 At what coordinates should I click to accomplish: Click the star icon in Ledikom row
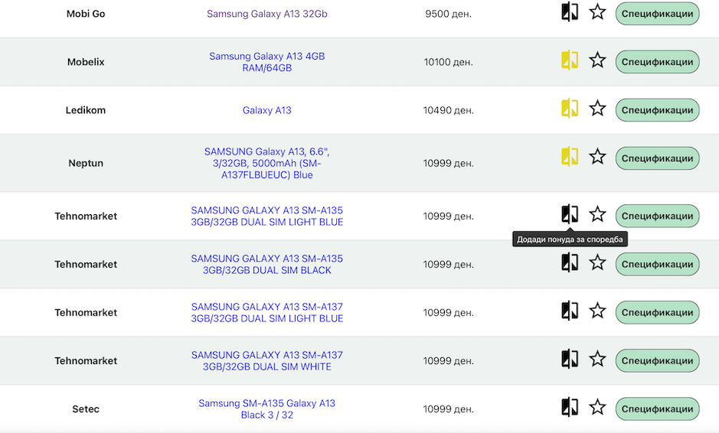pyautogui.click(x=597, y=109)
